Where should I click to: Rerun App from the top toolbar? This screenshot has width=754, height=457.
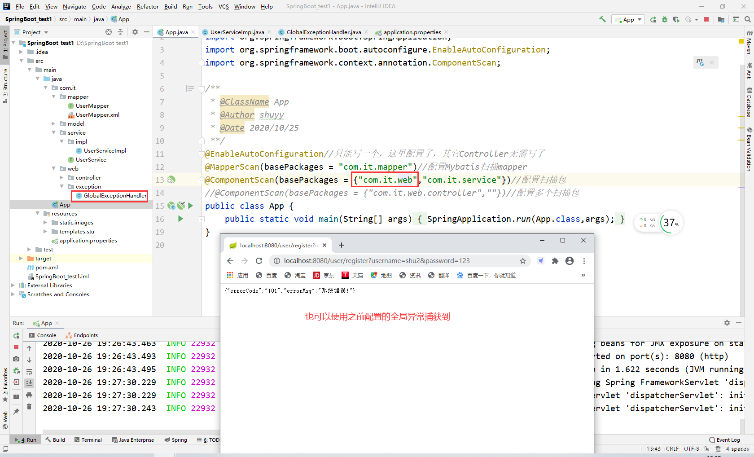coord(653,19)
